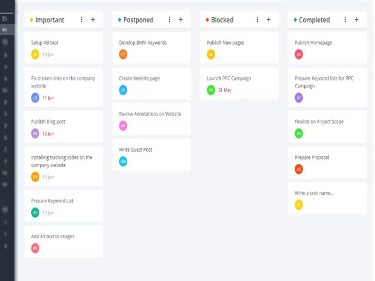
Task: Add a new task to the Completed column
Action: tap(357, 20)
